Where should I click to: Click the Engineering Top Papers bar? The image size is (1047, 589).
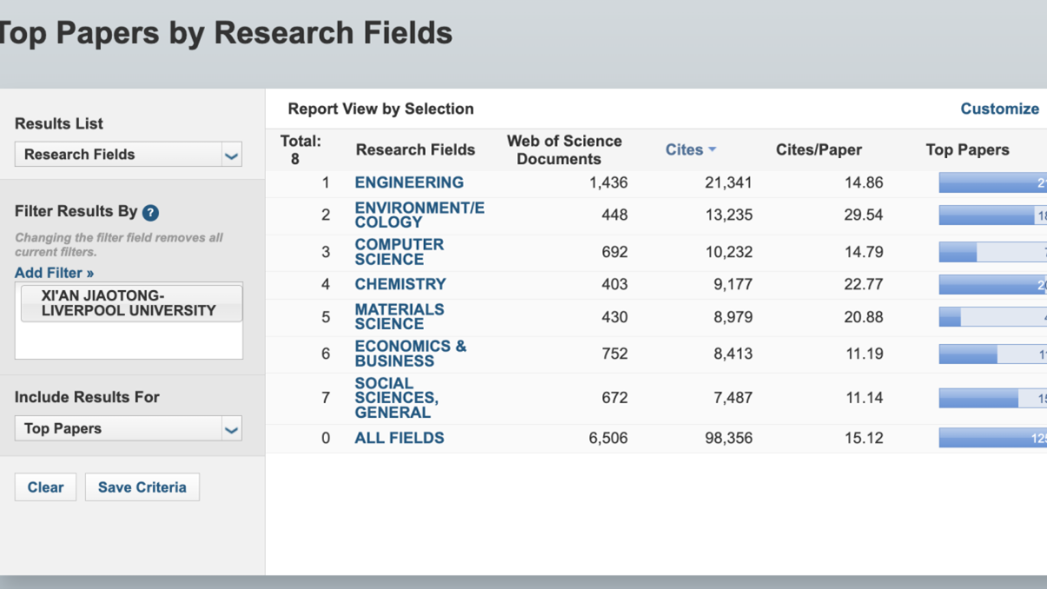pyautogui.click(x=991, y=182)
